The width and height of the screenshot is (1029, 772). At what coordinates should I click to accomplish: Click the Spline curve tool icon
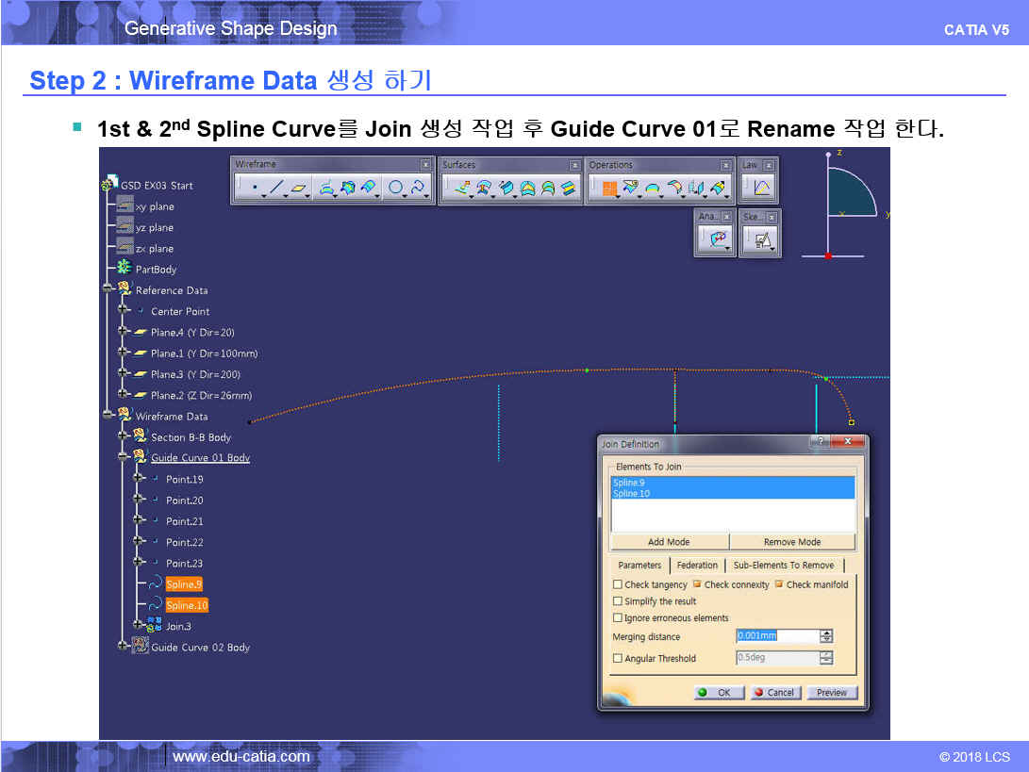[418, 189]
